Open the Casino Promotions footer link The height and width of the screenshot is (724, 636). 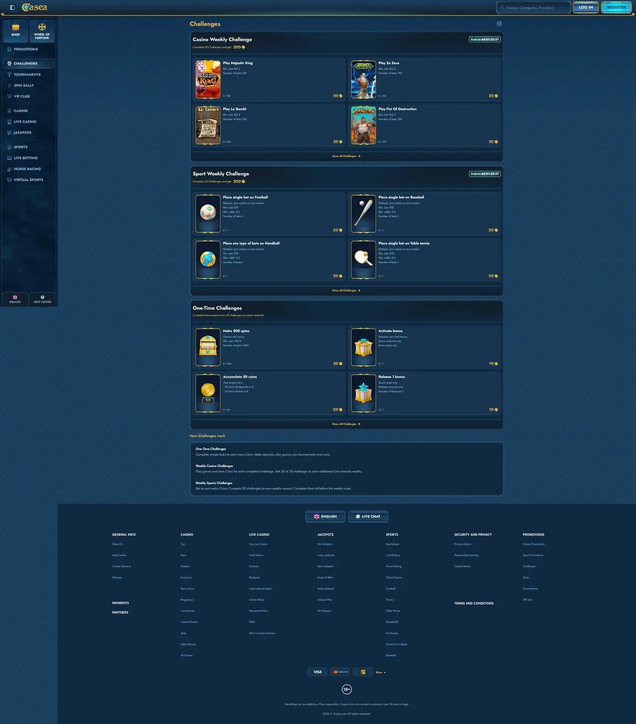(x=534, y=544)
